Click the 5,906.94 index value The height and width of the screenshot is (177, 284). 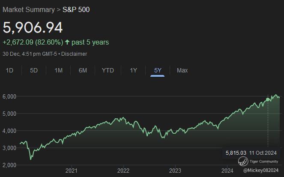(x=33, y=27)
